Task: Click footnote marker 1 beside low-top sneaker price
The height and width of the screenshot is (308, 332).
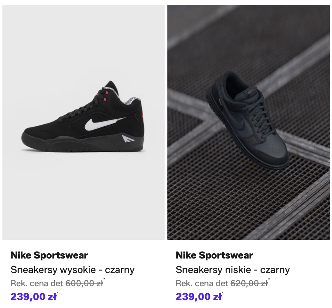Action: click(x=223, y=294)
